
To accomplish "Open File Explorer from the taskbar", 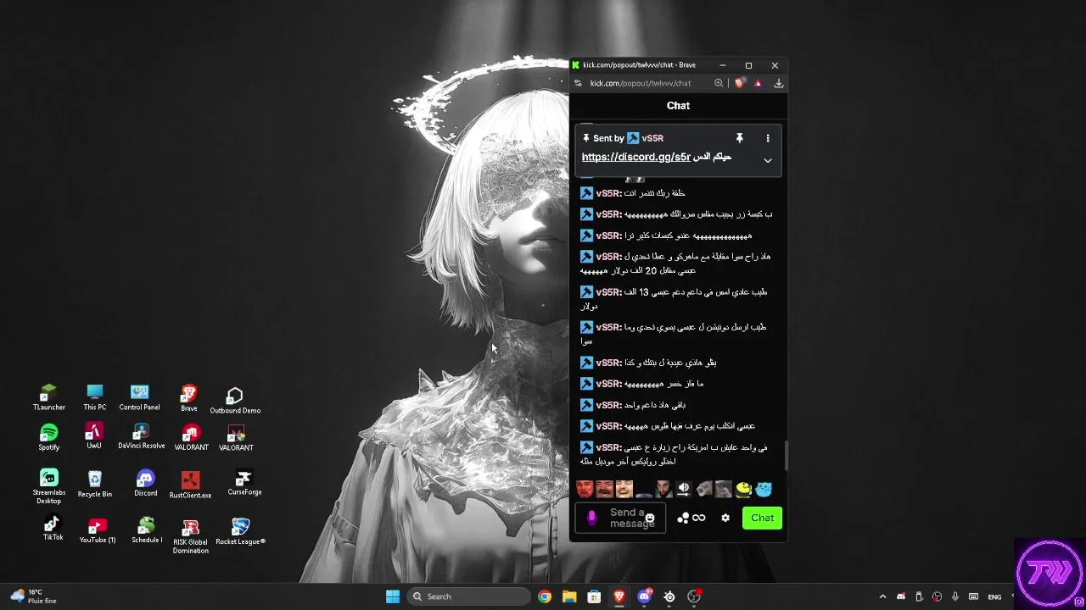I will [569, 596].
